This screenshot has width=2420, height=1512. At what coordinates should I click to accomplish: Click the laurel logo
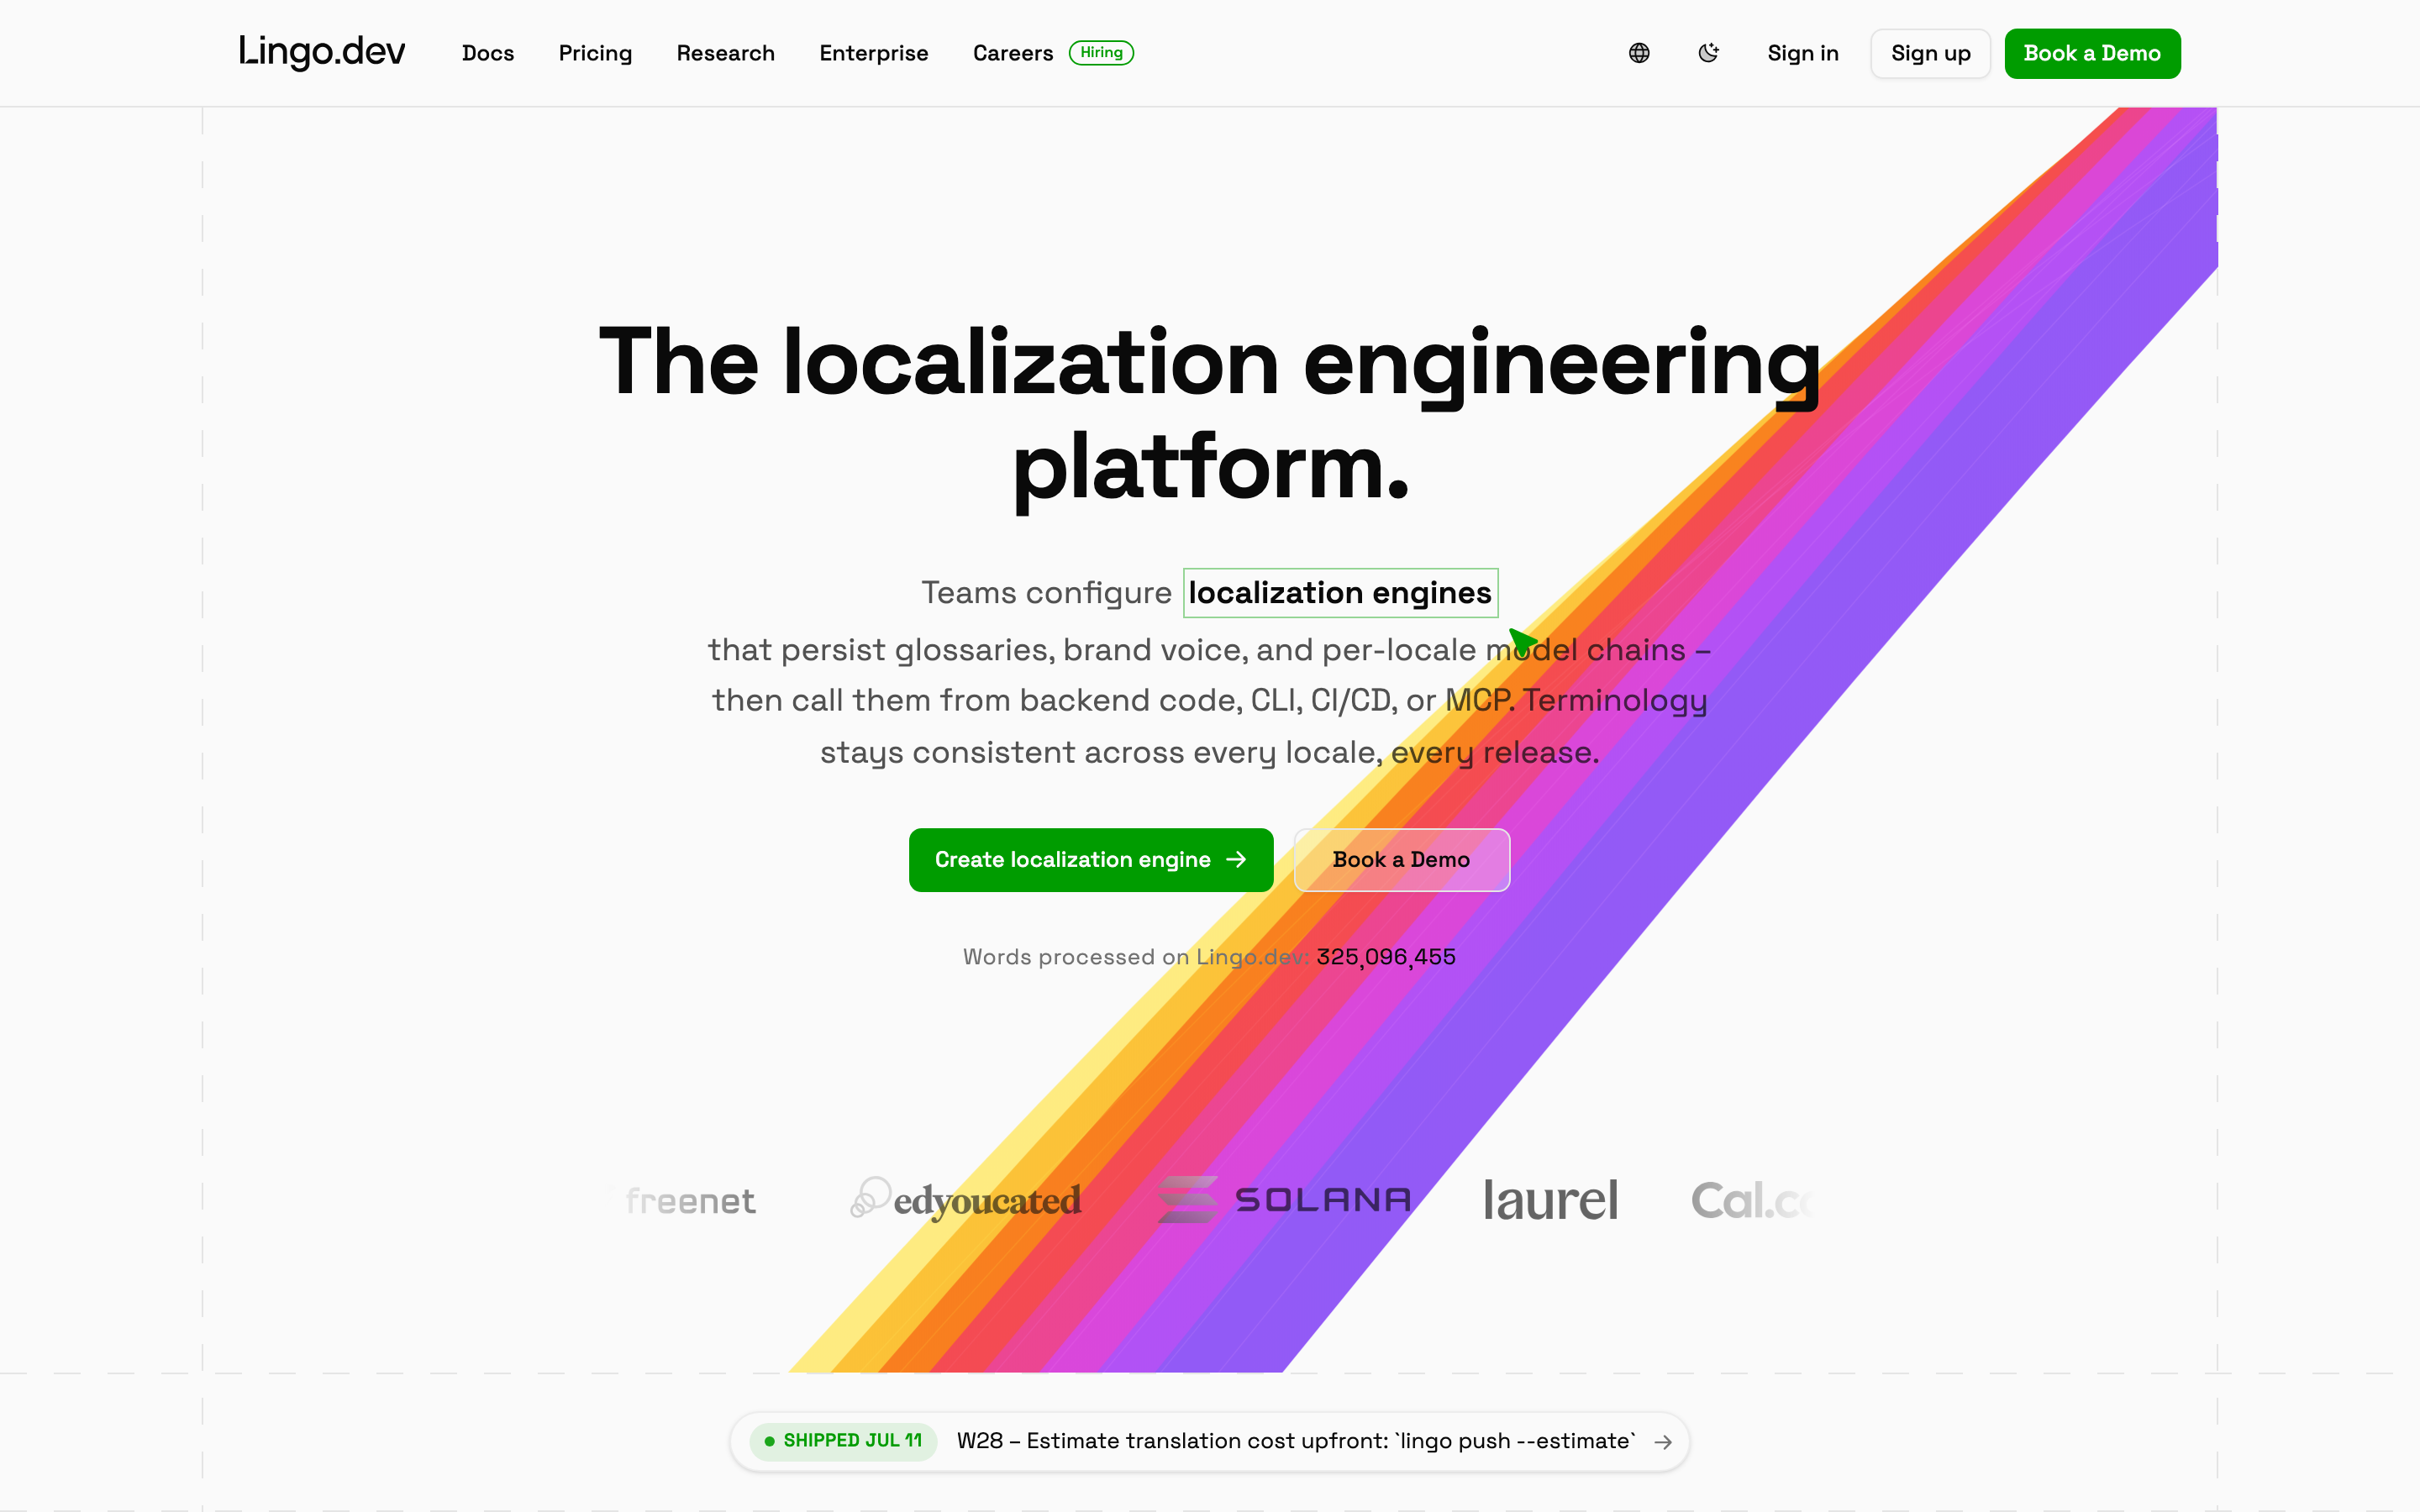pyautogui.click(x=1550, y=1199)
